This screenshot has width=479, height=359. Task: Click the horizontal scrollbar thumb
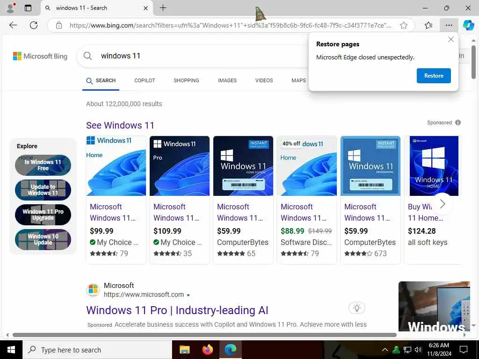pyautogui.click(x=204, y=335)
